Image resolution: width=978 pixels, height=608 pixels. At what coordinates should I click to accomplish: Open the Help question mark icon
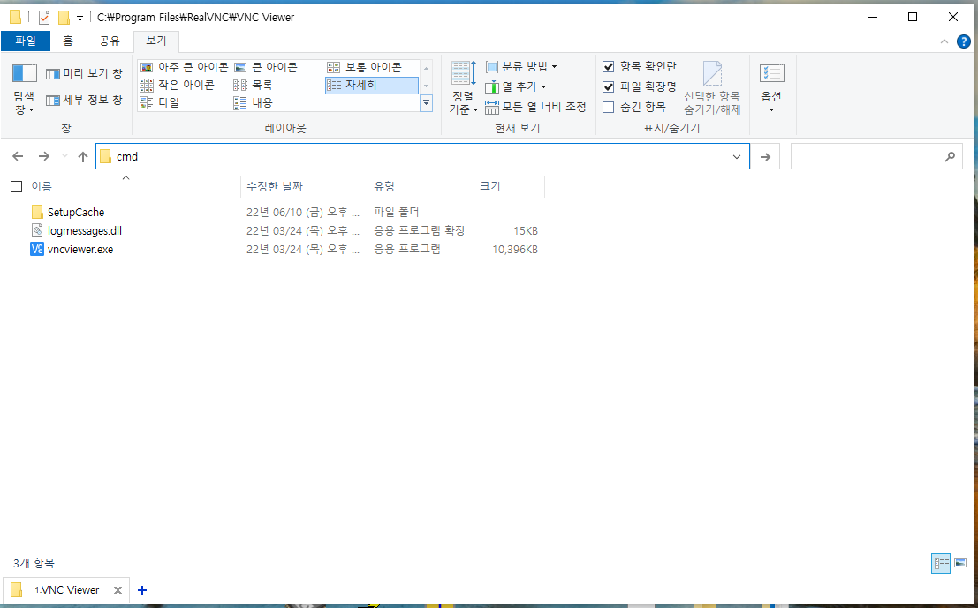pyautogui.click(x=964, y=41)
